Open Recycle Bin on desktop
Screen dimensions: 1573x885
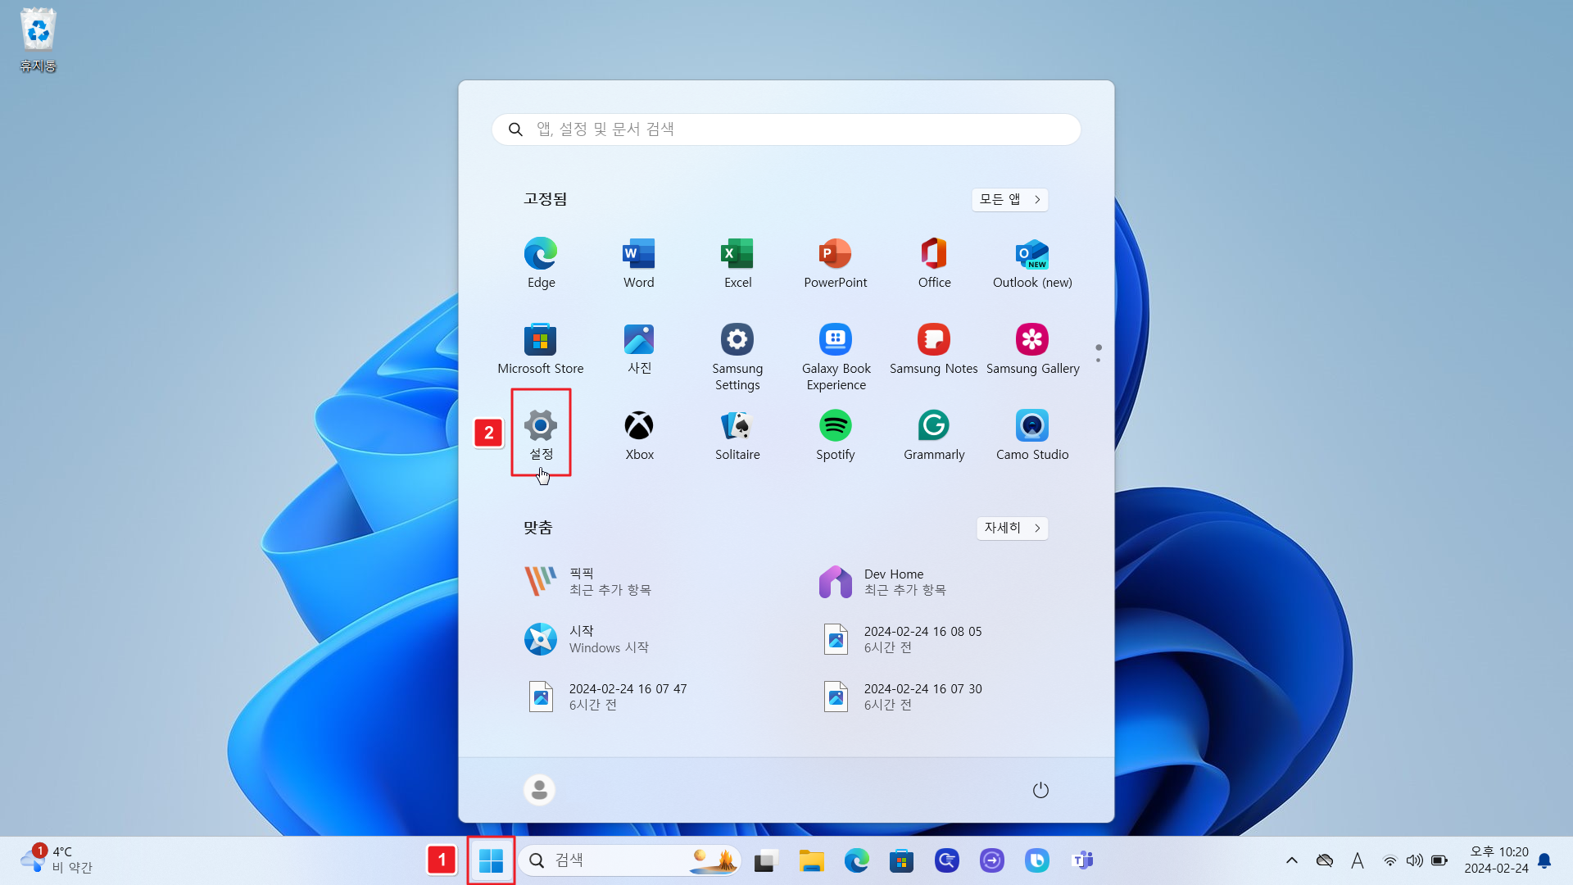tap(38, 39)
